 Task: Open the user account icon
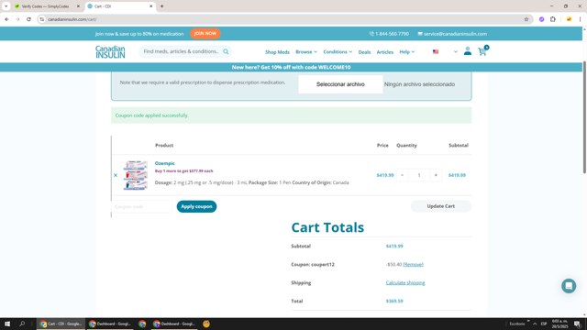468,51
